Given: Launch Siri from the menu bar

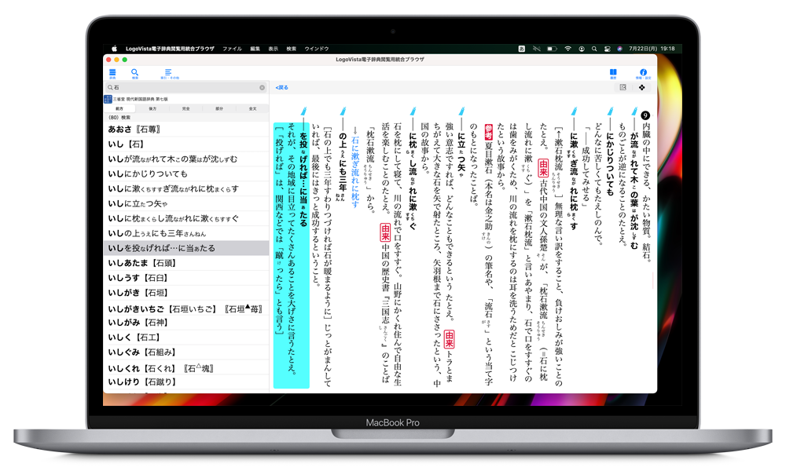Looking at the screenshot, I should pos(619,49).
